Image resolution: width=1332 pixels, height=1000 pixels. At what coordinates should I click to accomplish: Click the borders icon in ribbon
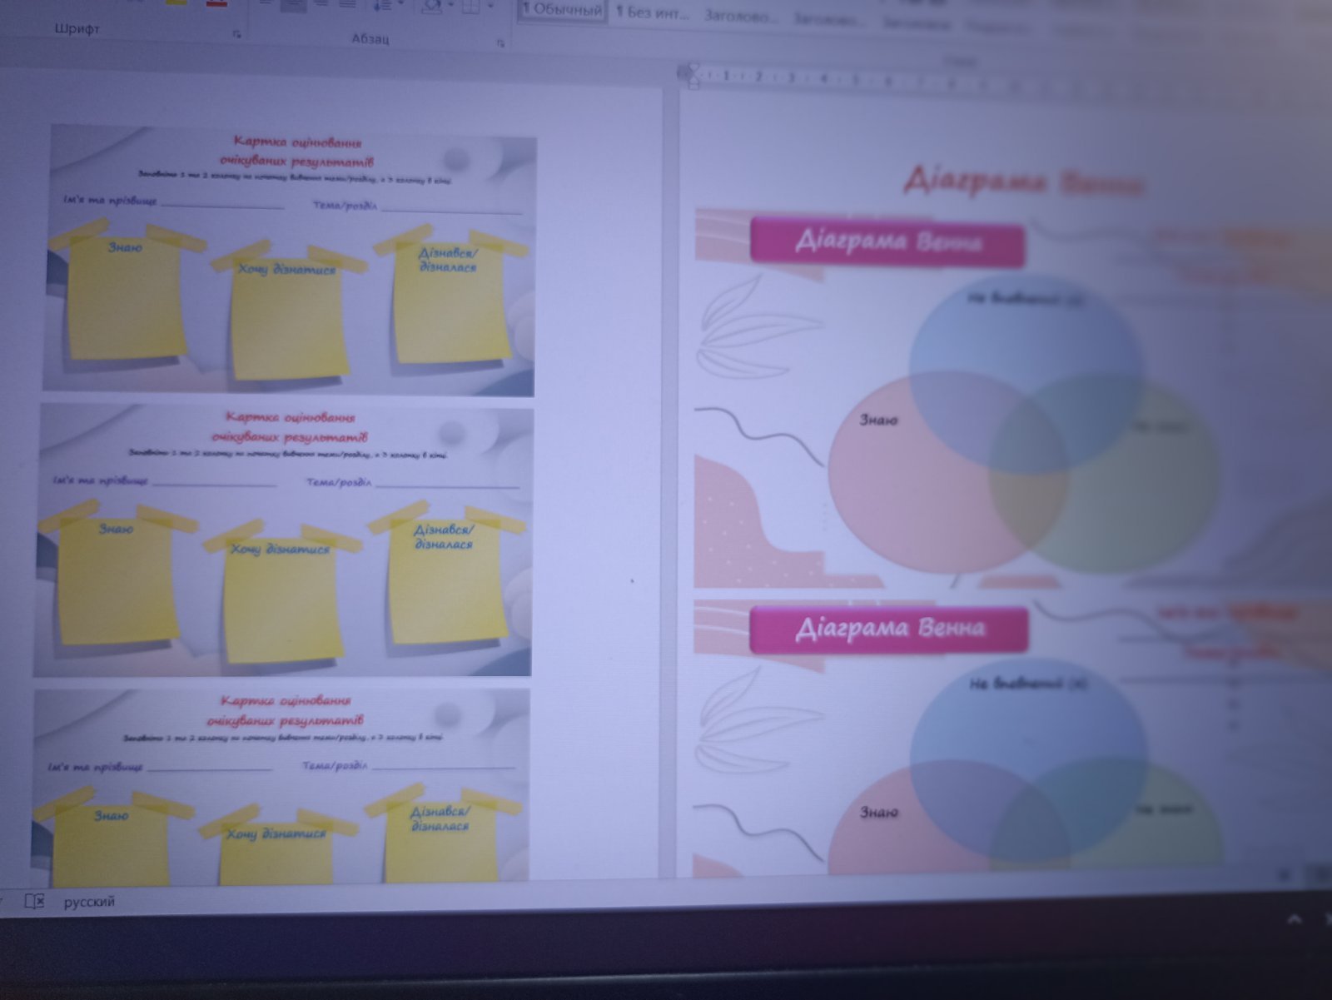pos(471,5)
